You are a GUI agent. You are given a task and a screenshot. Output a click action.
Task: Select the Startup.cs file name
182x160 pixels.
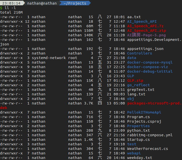click(x=139, y=140)
